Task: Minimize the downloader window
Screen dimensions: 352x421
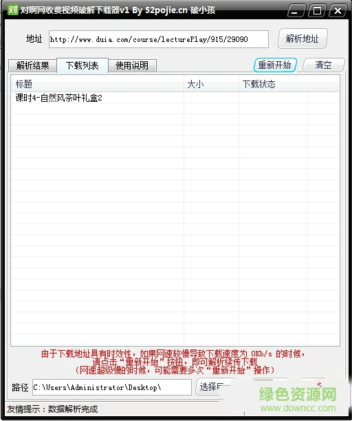Action: 296,11
